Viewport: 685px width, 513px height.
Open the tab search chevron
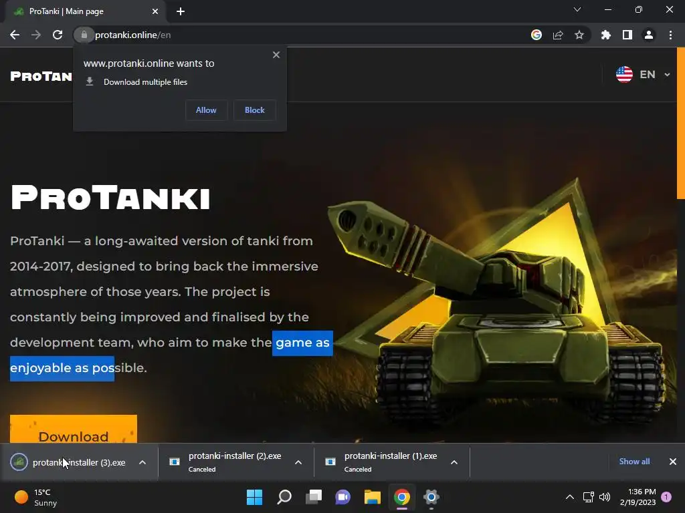tap(577, 9)
